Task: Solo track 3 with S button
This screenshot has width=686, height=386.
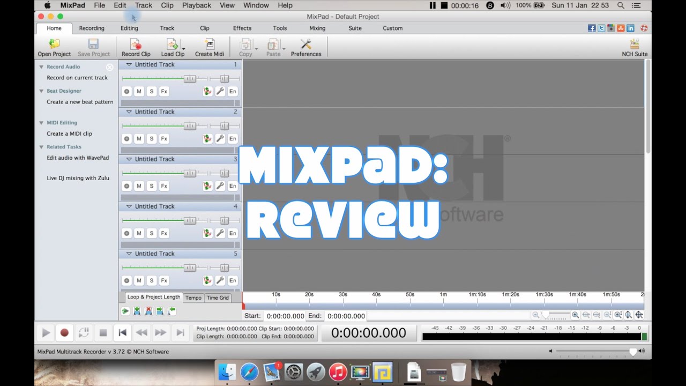Action: coord(151,186)
